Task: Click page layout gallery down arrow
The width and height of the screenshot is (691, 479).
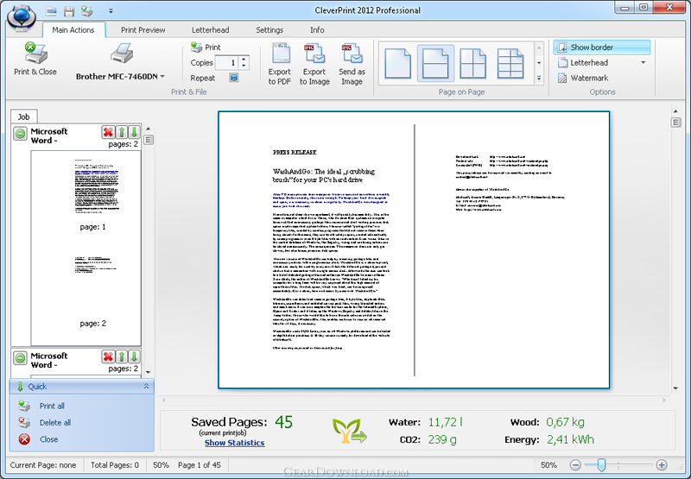Action: tap(539, 63)
